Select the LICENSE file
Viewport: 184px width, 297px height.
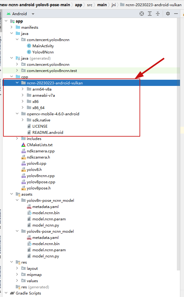pyautogui.click(x=40, y=126)
